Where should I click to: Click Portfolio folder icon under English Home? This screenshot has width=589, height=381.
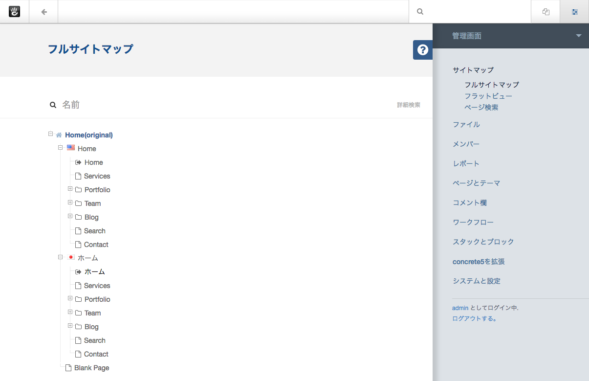[78, 190]
